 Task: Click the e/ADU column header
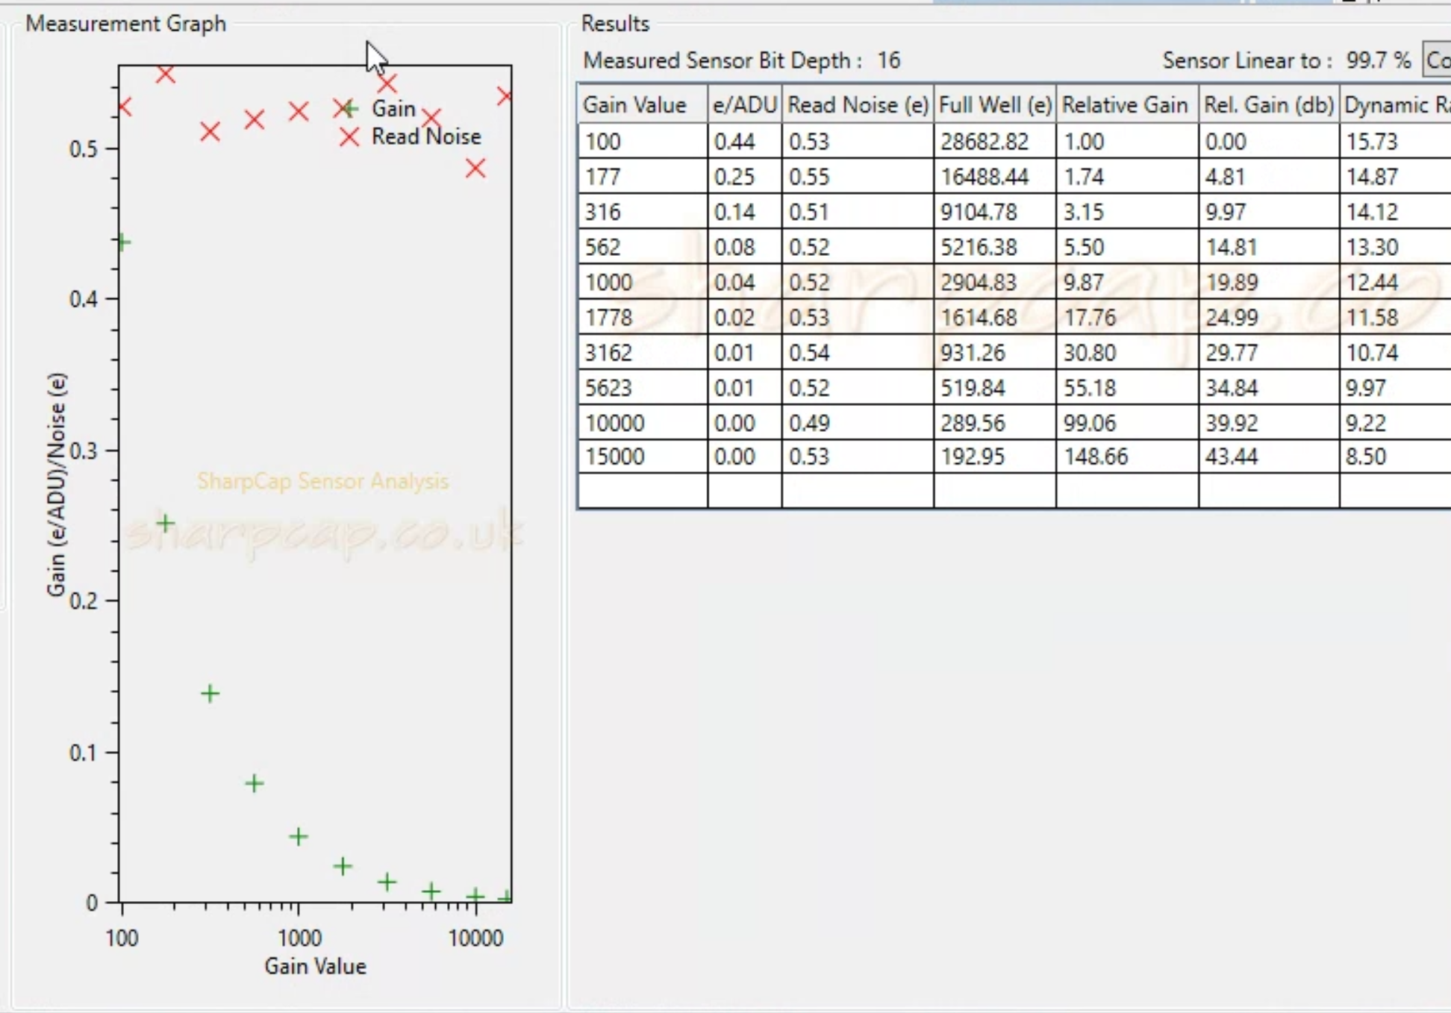click(x=745, y=104)
